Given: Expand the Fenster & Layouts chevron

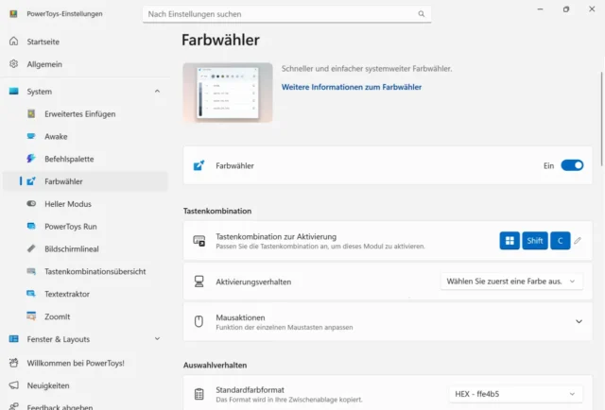Looking at the screenshot, I should coord(157,338).
